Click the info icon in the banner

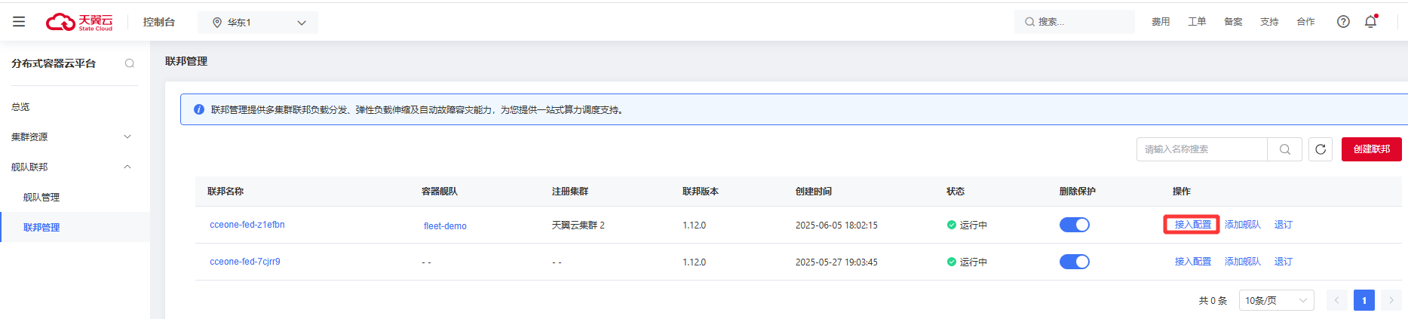coord(199,109)
